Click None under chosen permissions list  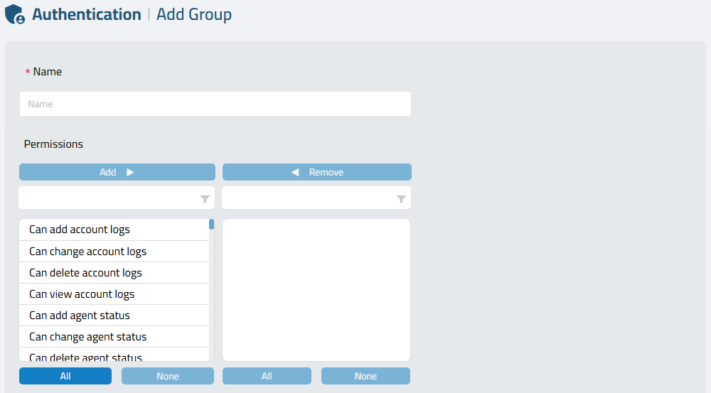click(x=365, y=376)
